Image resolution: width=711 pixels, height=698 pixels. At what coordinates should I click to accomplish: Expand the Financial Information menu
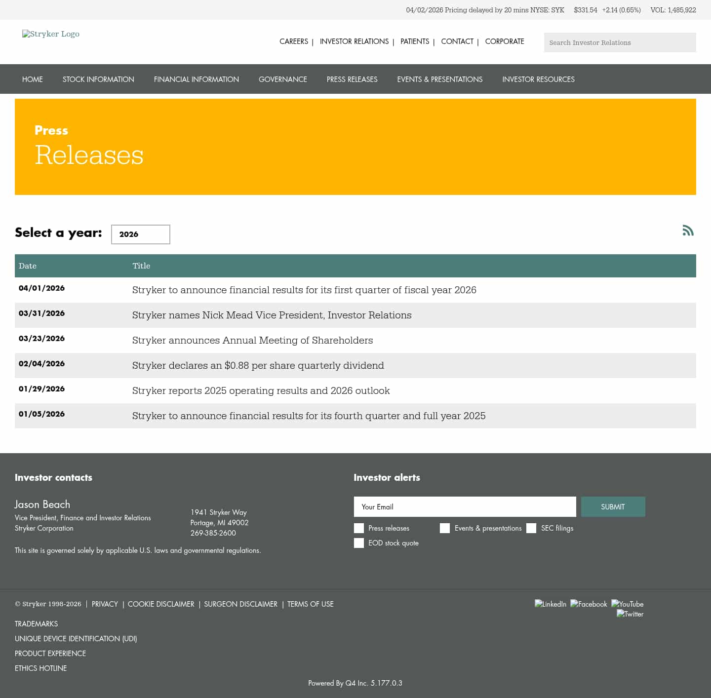tap(196, 79)
